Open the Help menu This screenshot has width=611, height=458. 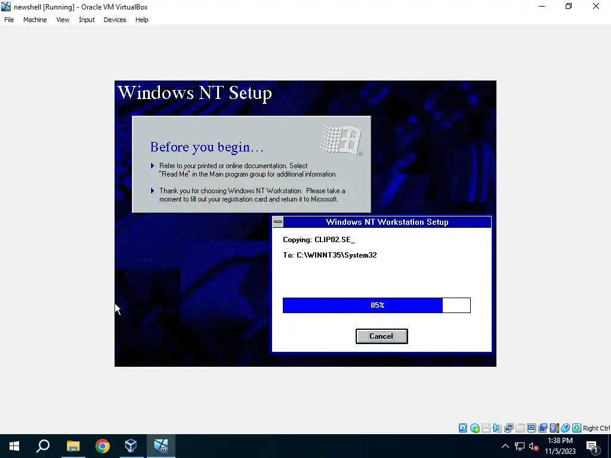tap(142, 20)
